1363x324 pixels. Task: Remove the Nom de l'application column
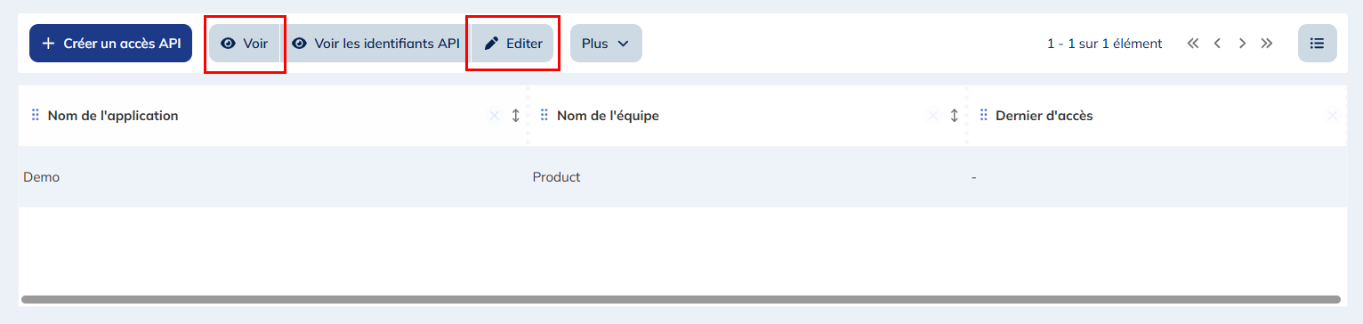(x=495, y=116)
